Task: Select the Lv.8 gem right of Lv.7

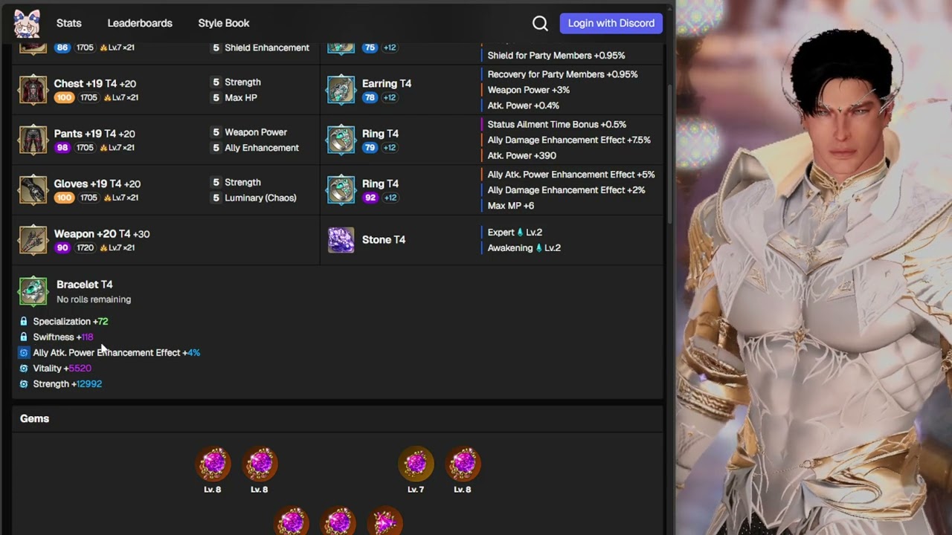Action: 463,464
